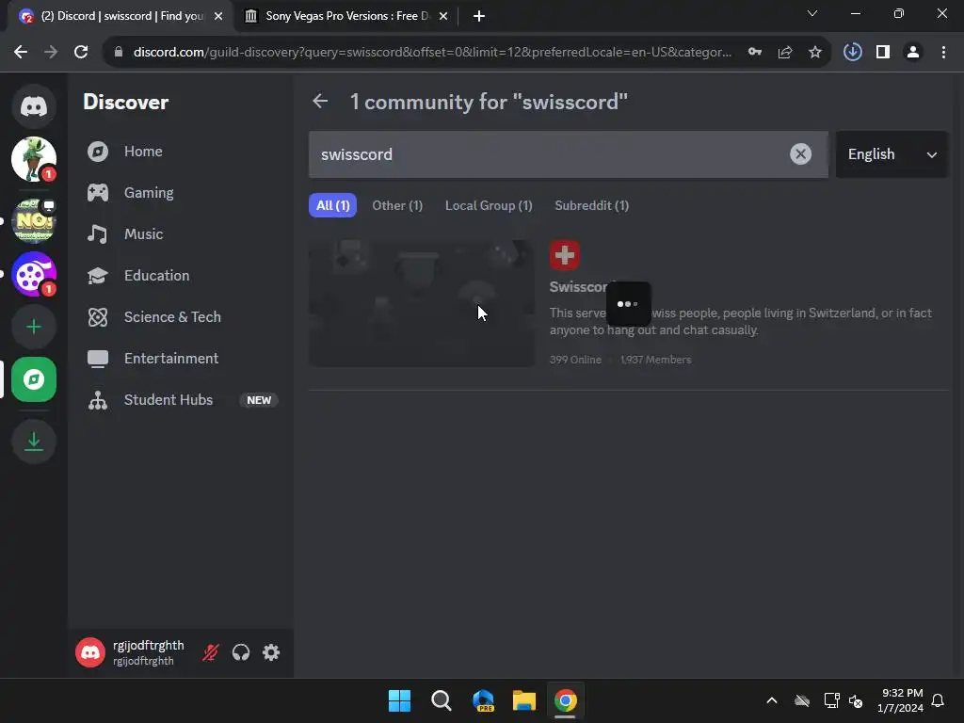
Task: Open Chrome profile icon
Action: (x=913, y=53)
